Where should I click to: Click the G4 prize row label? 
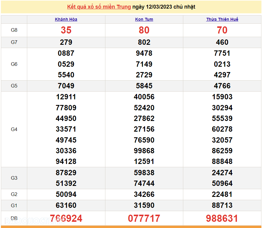(x=14, y=129)
